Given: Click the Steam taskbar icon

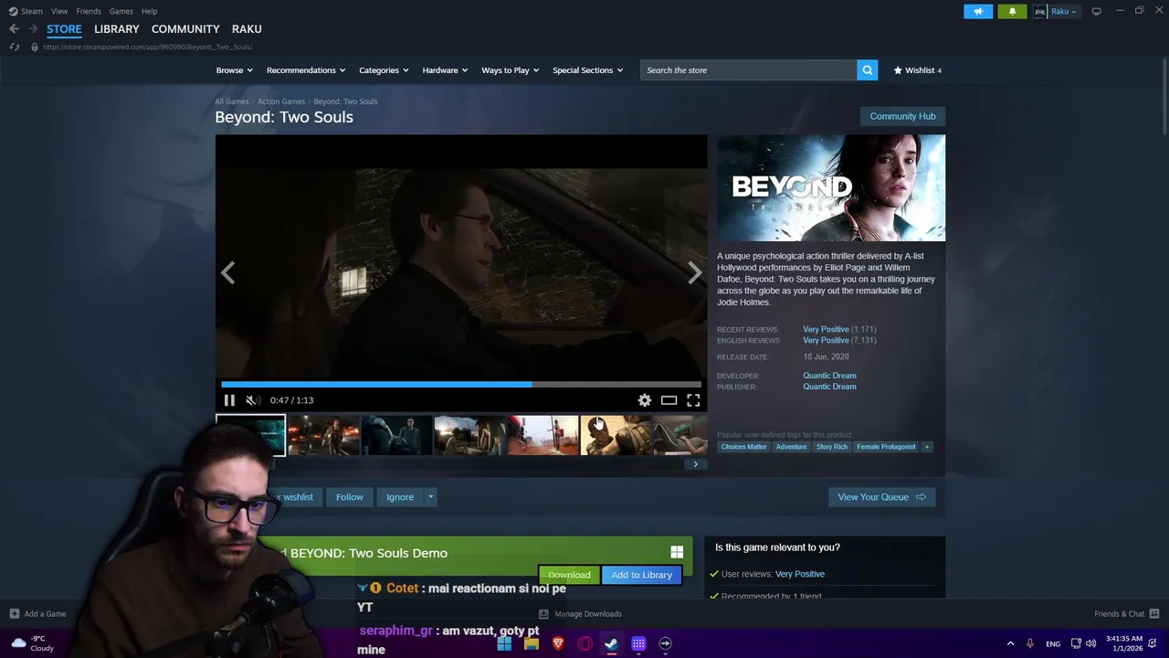Looking at the screenshot, I should [611, 643].
